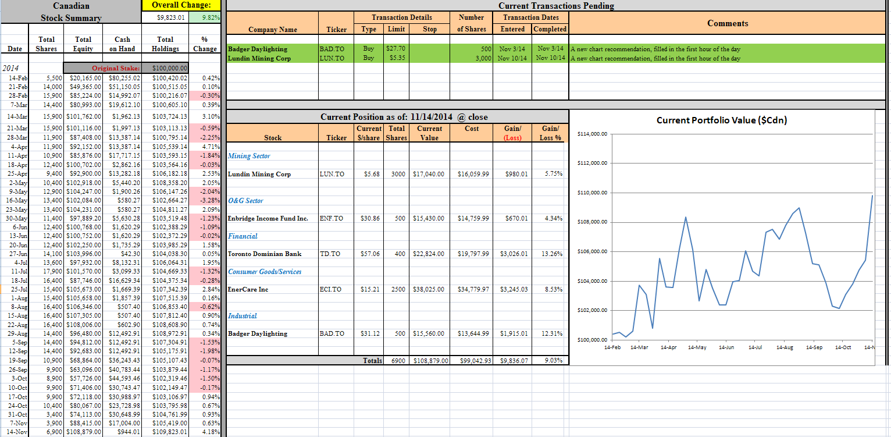Select the $38,025.00 current value cell
The image size is (891, 437).
429,289
